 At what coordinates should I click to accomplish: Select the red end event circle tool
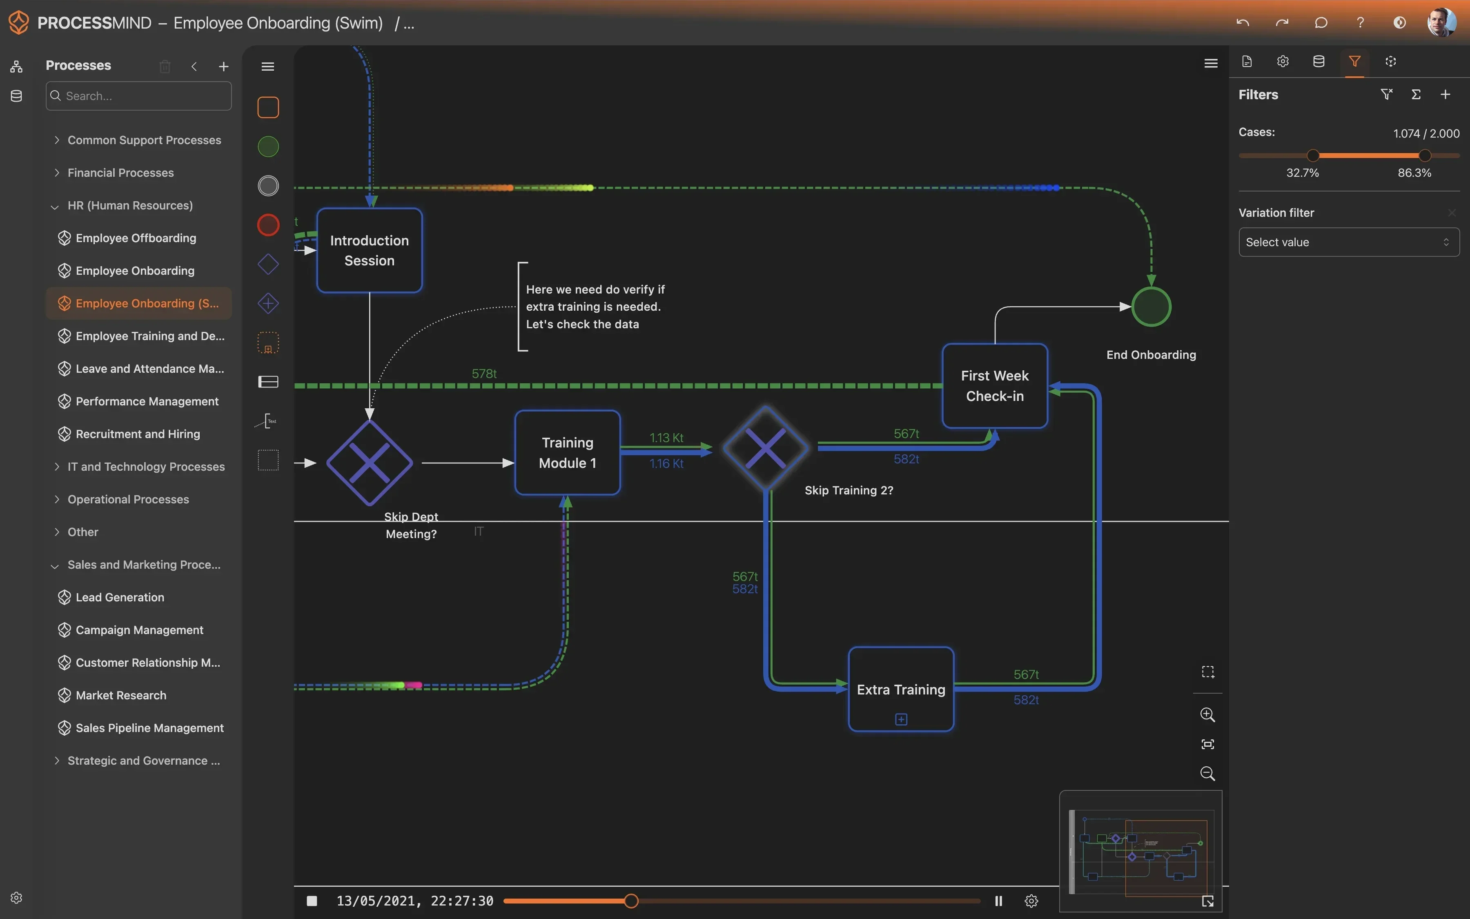(268, 225)
